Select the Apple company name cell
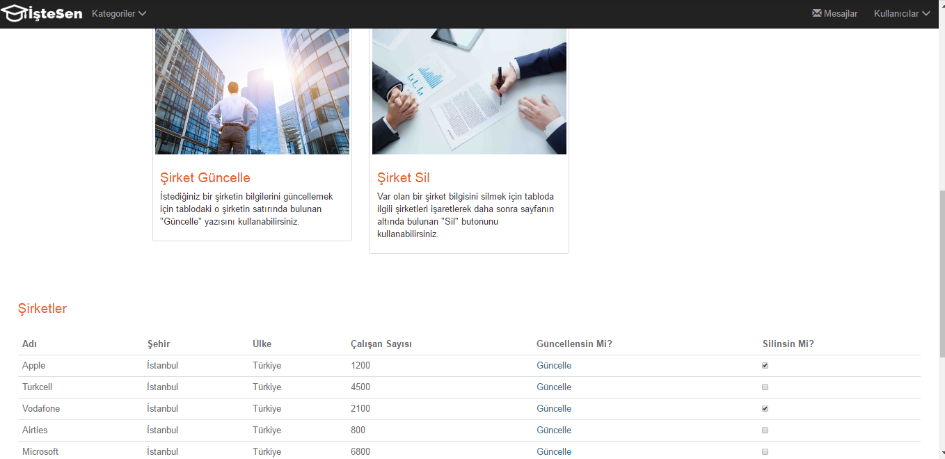 34,366
